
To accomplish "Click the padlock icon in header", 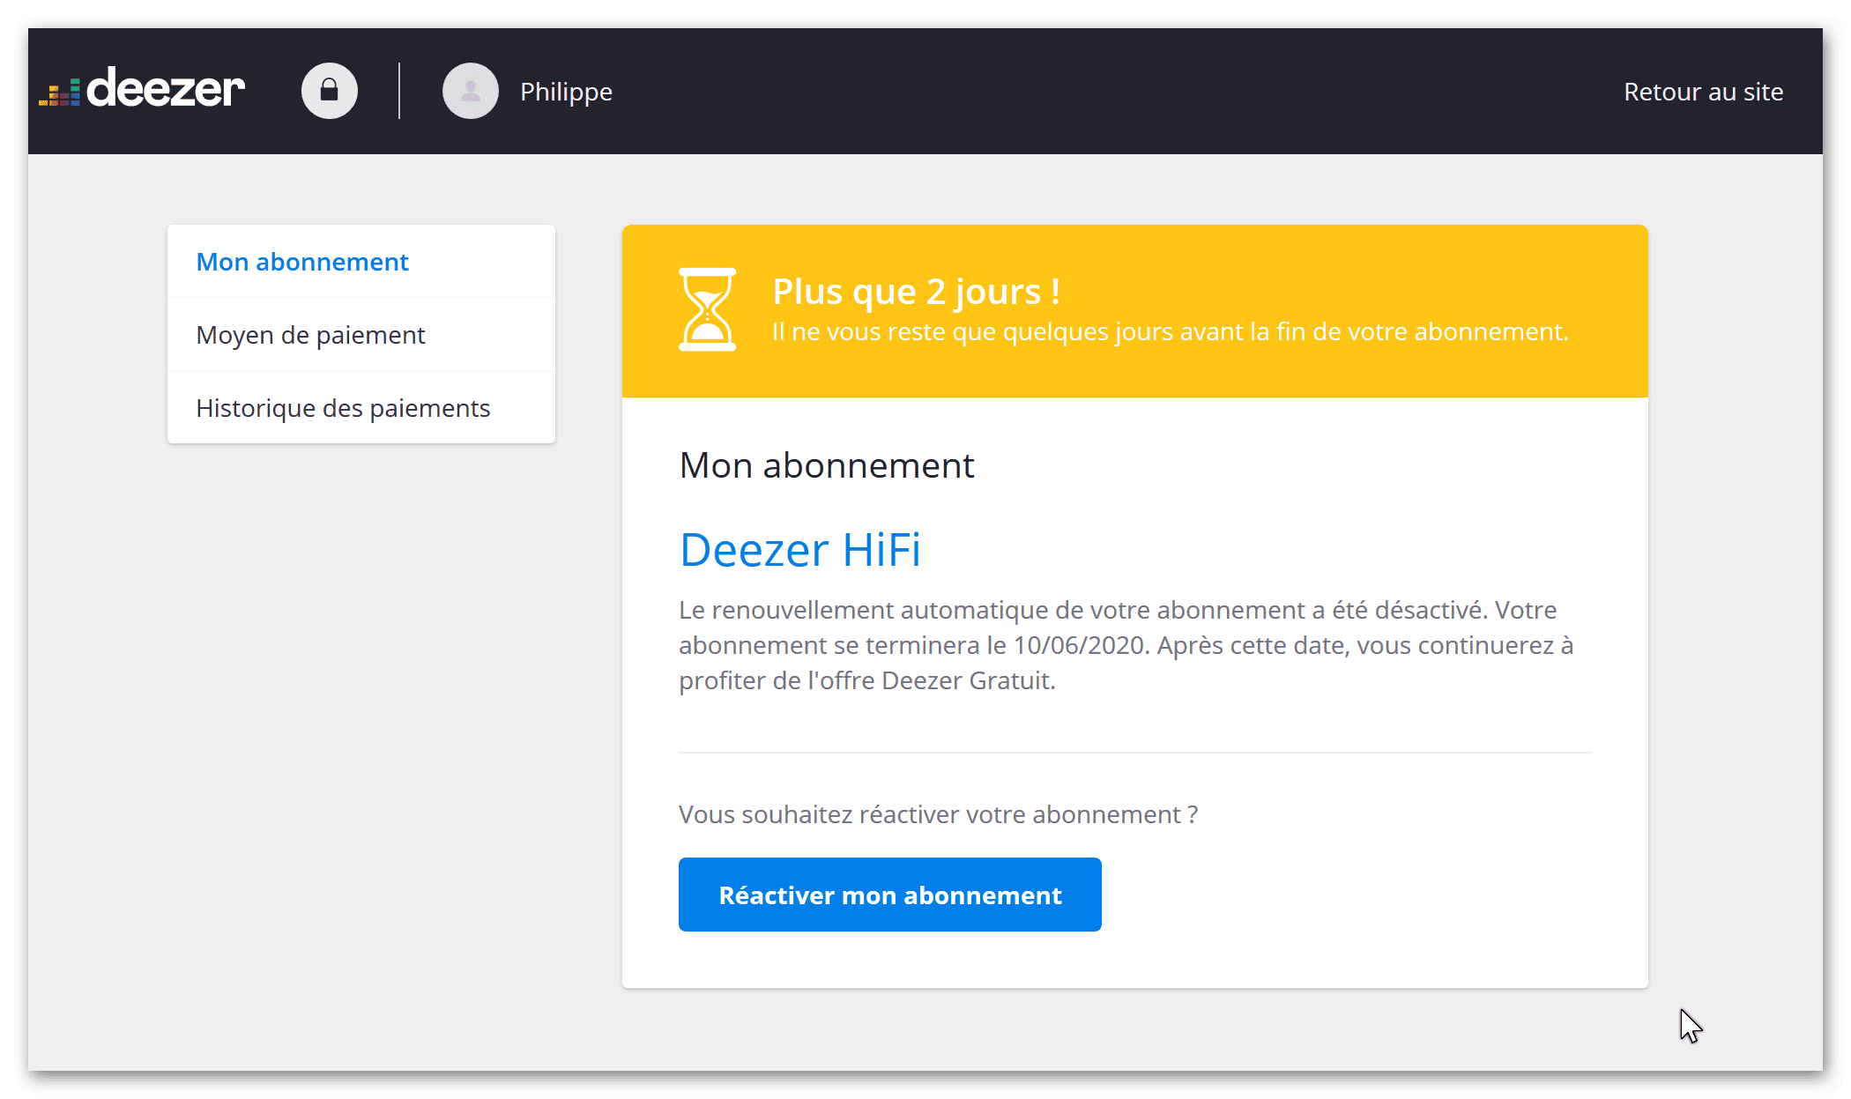I will tap(330, 91).
